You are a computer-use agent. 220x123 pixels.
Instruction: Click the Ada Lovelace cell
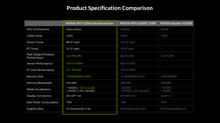[x=74, y=29]
